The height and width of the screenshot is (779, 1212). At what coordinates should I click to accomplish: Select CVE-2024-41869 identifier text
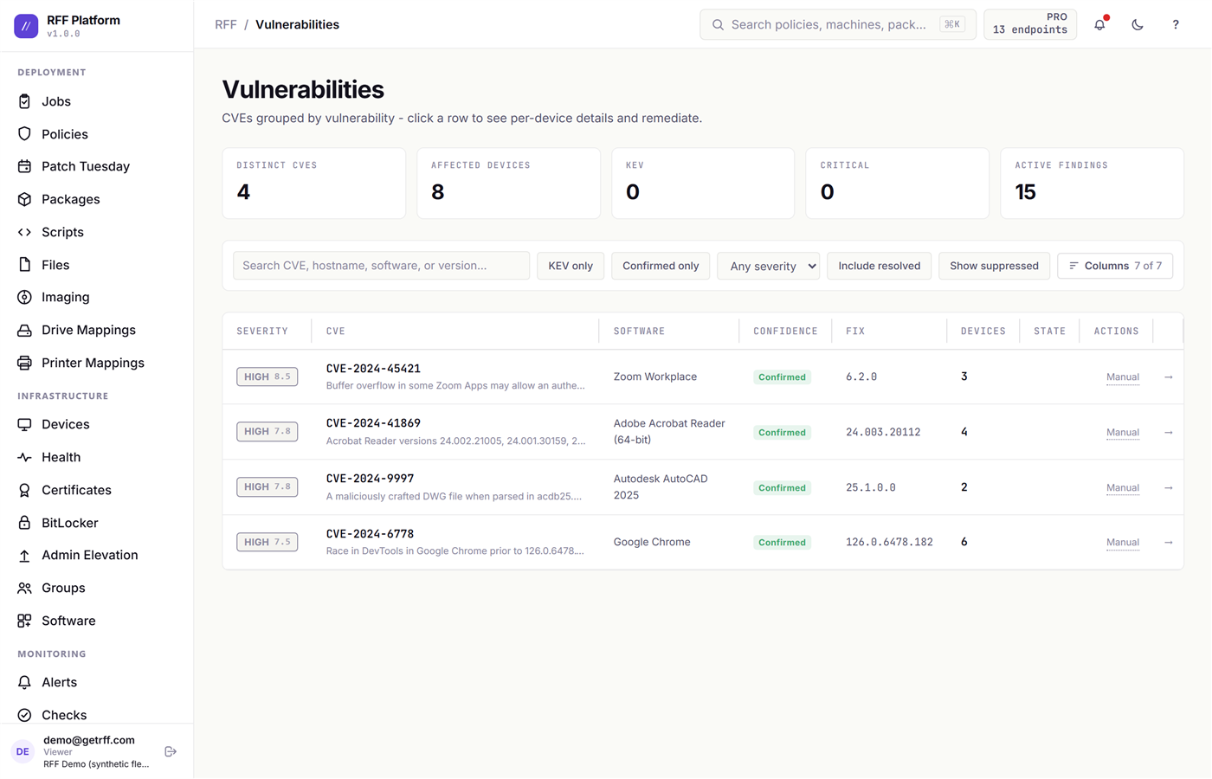coord(373,423)
